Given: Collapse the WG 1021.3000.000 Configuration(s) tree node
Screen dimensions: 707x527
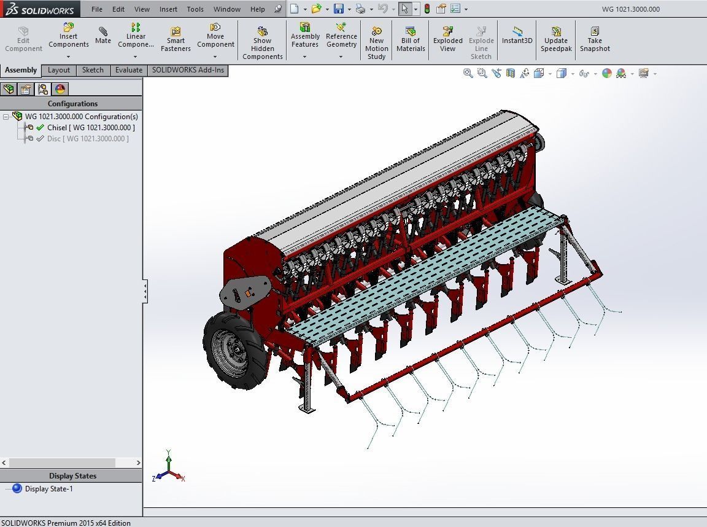Looking at the screenshot, I should pos(6,117).
